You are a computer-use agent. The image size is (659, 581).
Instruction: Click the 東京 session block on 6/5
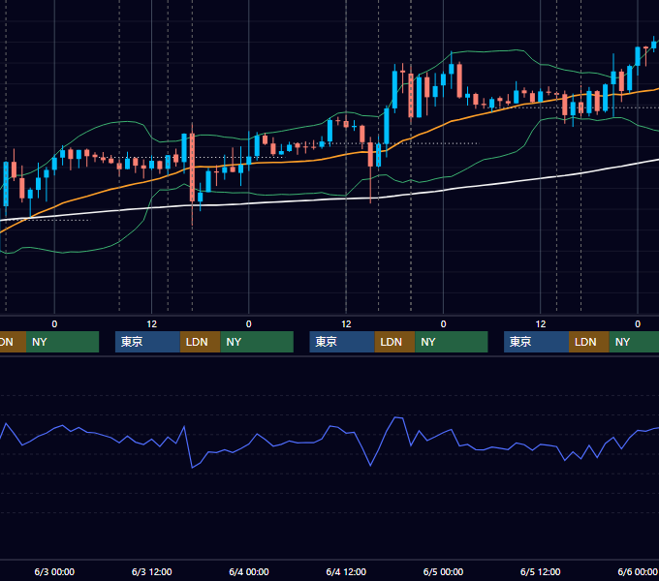click(536, 342)
